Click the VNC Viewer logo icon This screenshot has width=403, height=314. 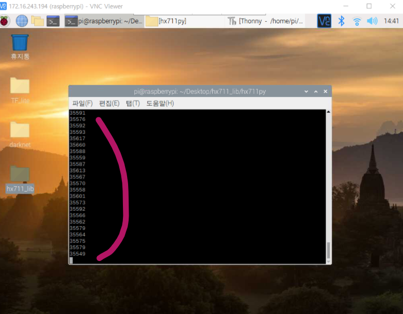tap(3, 6)
